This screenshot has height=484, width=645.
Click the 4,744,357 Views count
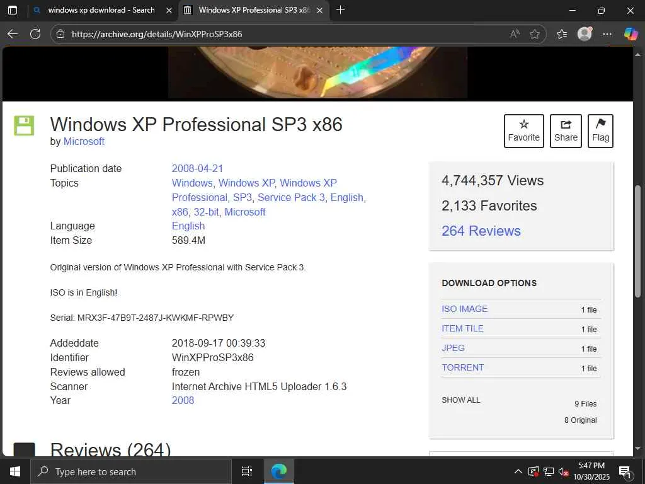(493, 180)
